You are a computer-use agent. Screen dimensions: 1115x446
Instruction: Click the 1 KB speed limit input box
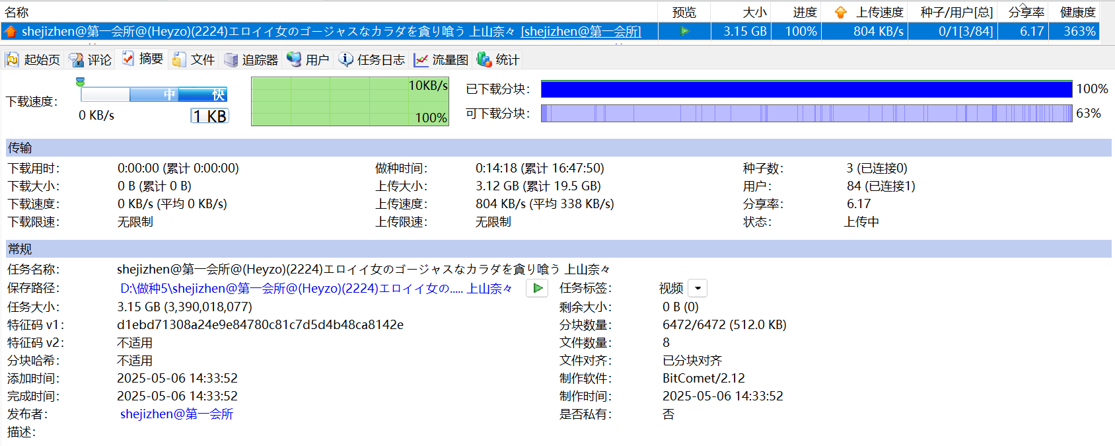(210, 116)
